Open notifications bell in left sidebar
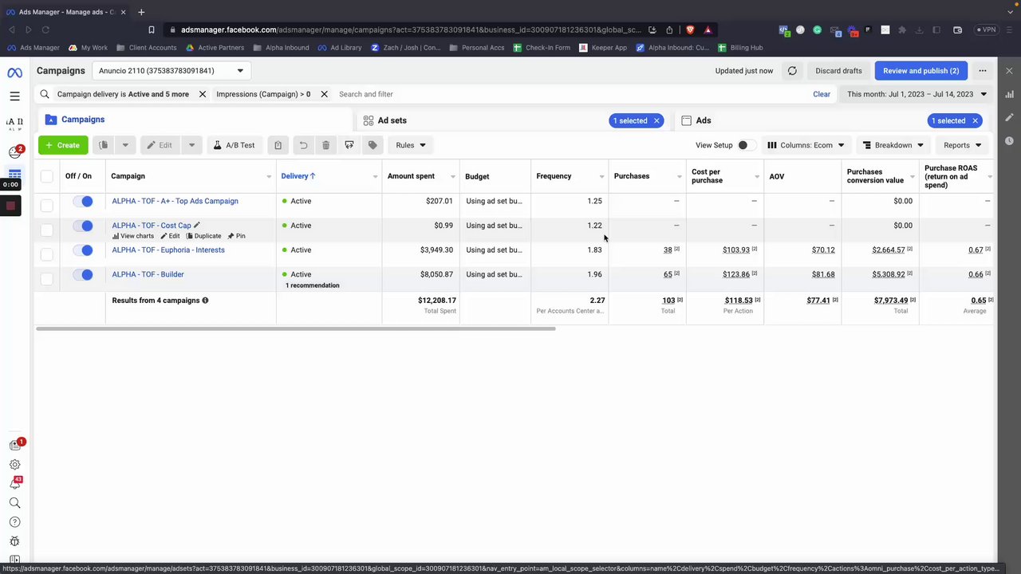 (14, 483)
